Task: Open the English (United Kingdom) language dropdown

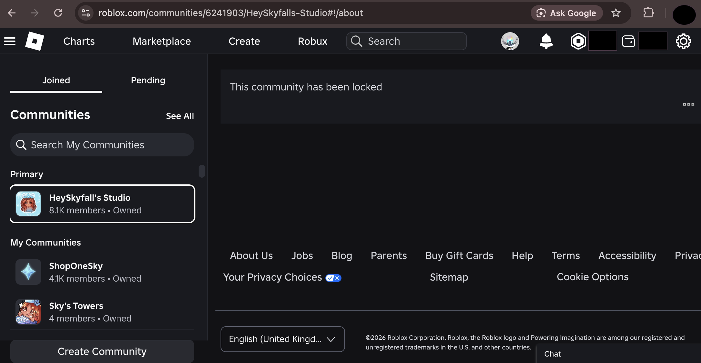Action: pos(282,339)
